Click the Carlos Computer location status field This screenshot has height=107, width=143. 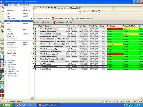(127, 101)
